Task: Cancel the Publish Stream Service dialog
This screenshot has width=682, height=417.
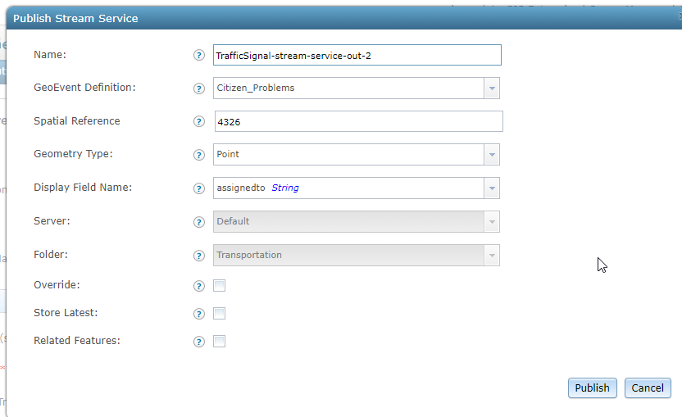Action: click(648, 388)
